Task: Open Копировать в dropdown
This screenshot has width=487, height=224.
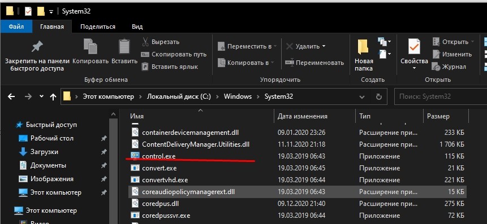Action: [245, 63]
